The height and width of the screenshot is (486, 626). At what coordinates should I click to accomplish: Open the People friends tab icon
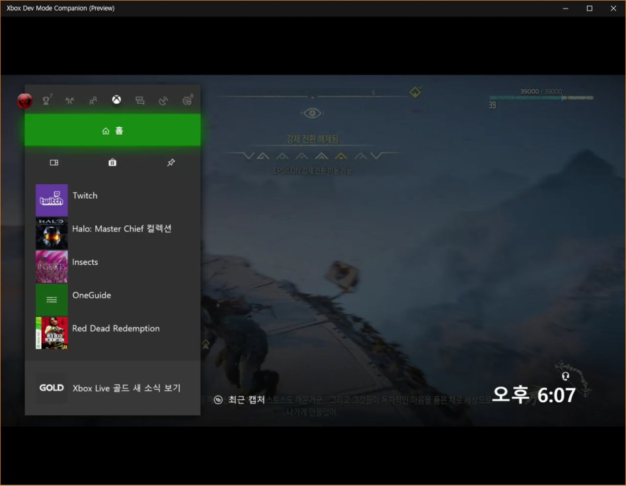click(x=93, y=100)
